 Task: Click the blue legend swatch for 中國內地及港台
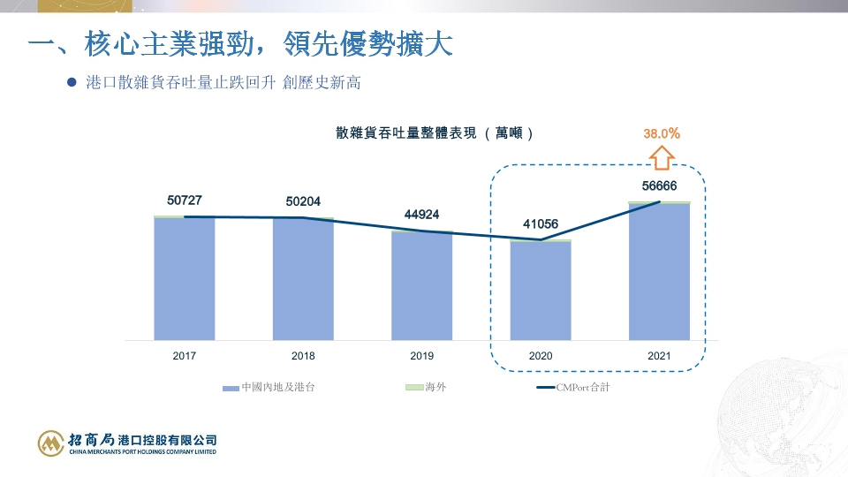click(231, 389)
